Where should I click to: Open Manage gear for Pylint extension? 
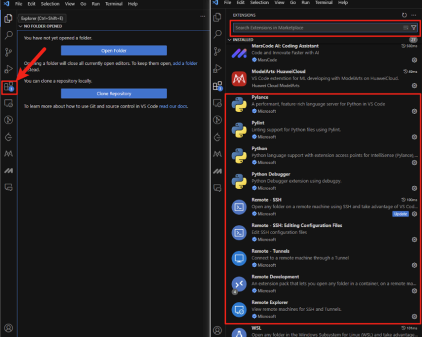(415, 137)
